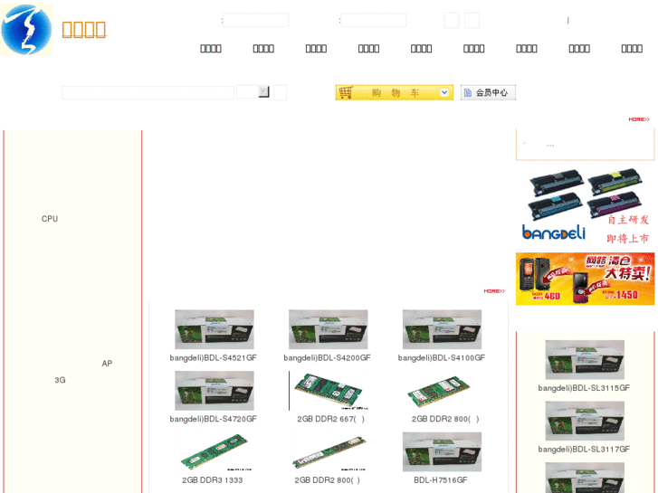Open the short laptop memory image above 2GB DDR2 800

point(442,391)
